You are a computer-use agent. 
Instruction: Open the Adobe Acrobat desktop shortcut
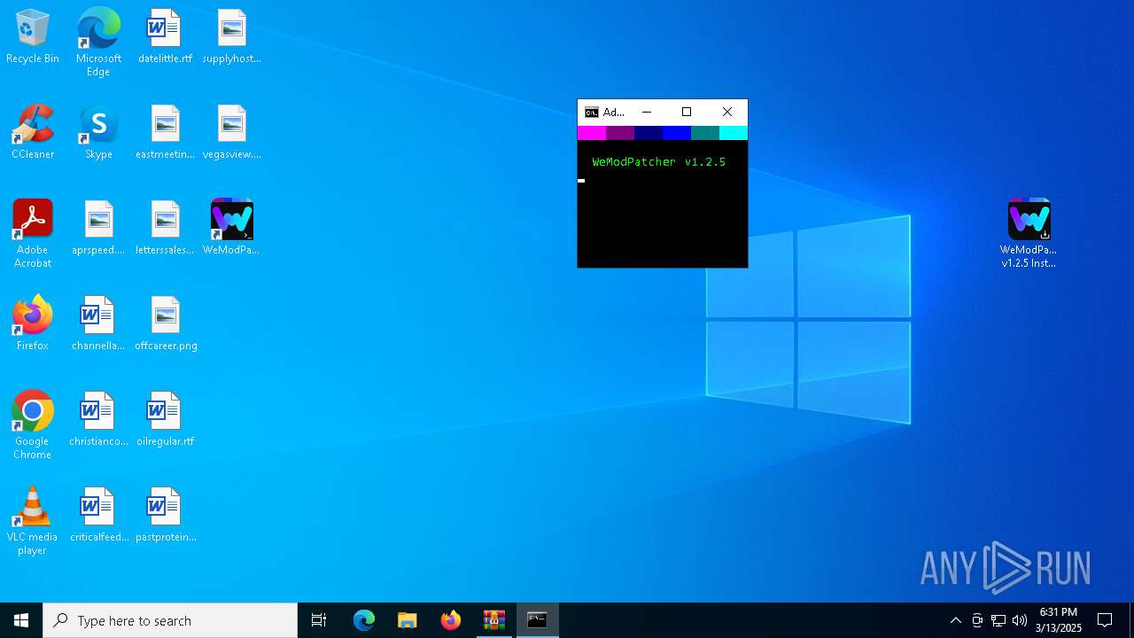(33, 234)
